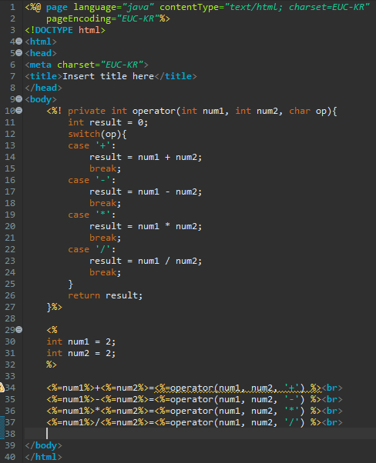Click the 'return result;' statement
This screenshot has height=463, width=376.
click(106, 295)
